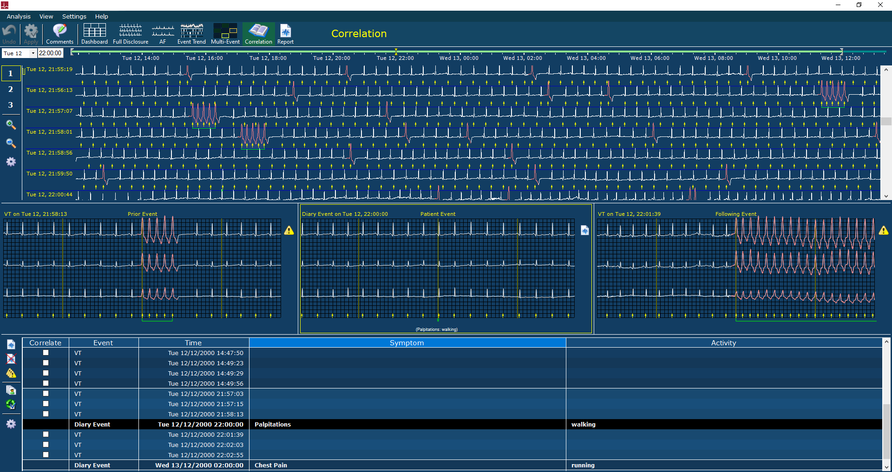892x472 pixels.
Task: Open the Analysis menu
Action: tap(19, 16)
